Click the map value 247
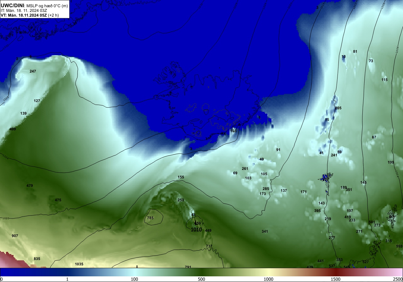Image resolution: width=403 pixels, height=282 pixels. pos(33,71)
